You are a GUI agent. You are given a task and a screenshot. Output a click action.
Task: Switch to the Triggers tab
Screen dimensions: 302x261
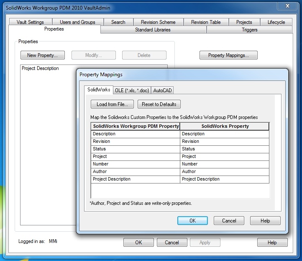point(250,29)
